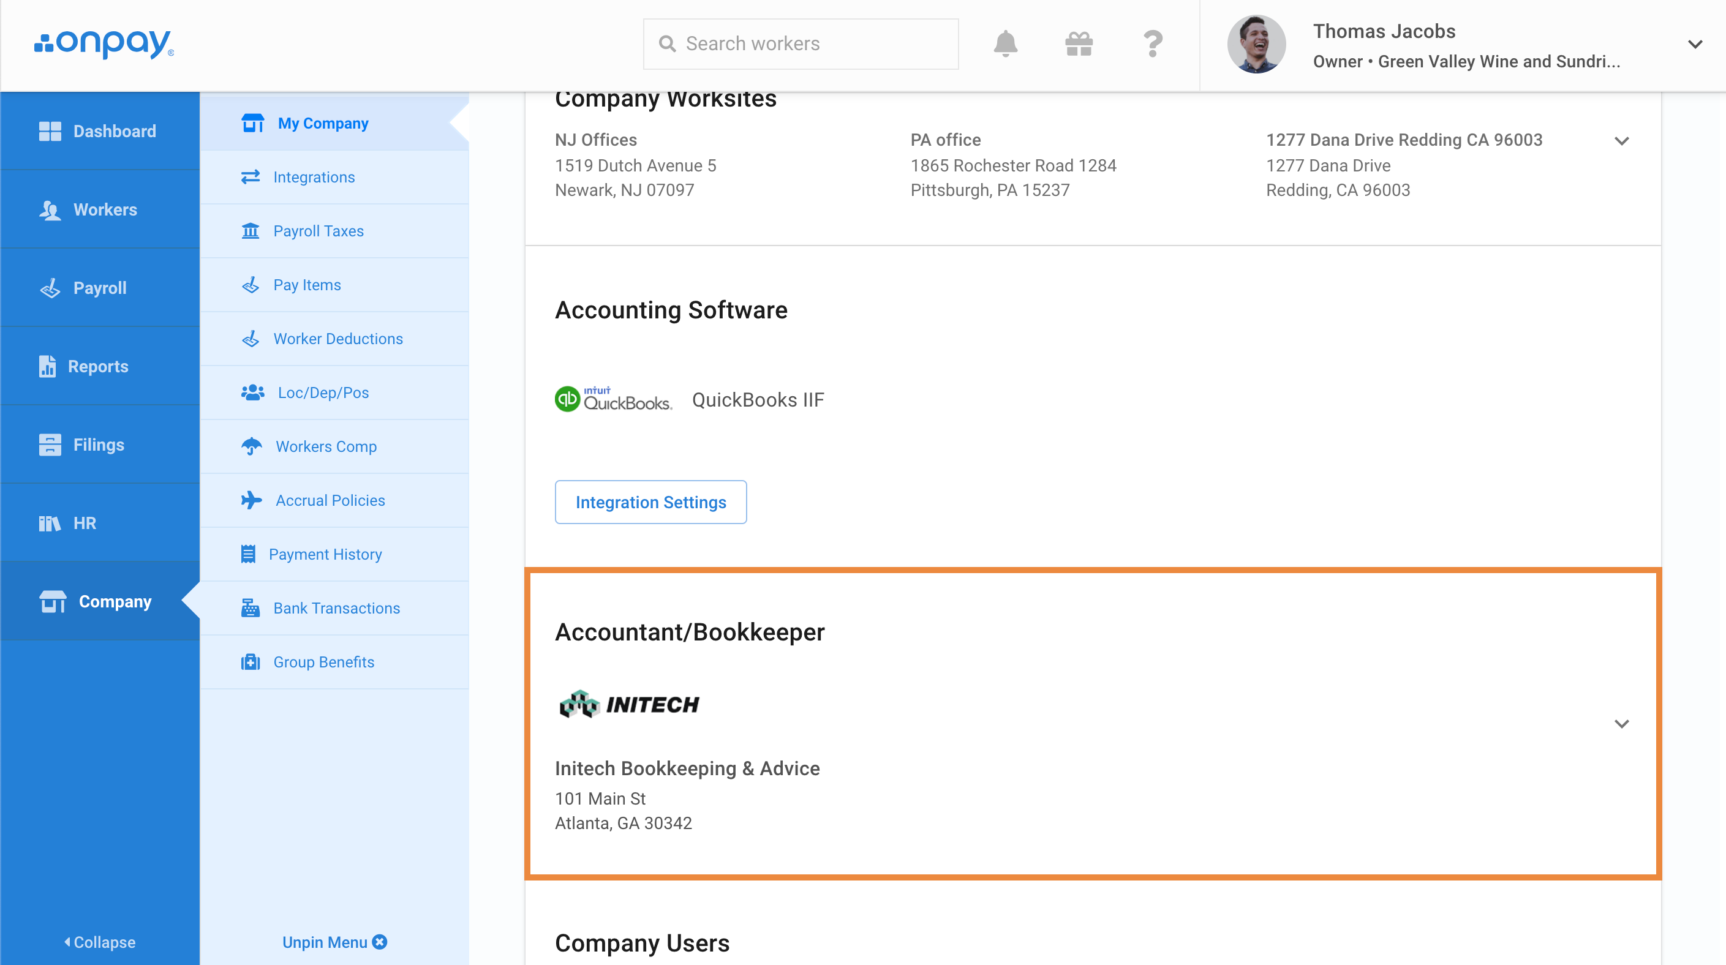The image size is (1726, 965).
Task: Click the Payroll Taxes bank icon
Action: point(251,231)
